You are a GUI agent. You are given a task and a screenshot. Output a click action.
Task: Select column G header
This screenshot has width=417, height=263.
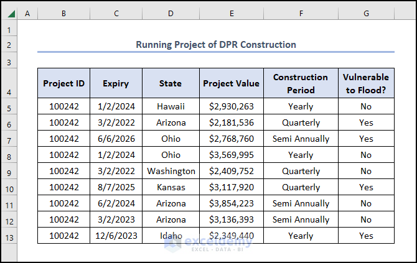pyautogui.click(x=365, y=13)
